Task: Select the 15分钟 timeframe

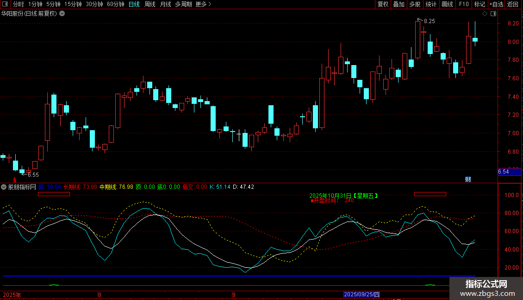Action: coord(73,4)
